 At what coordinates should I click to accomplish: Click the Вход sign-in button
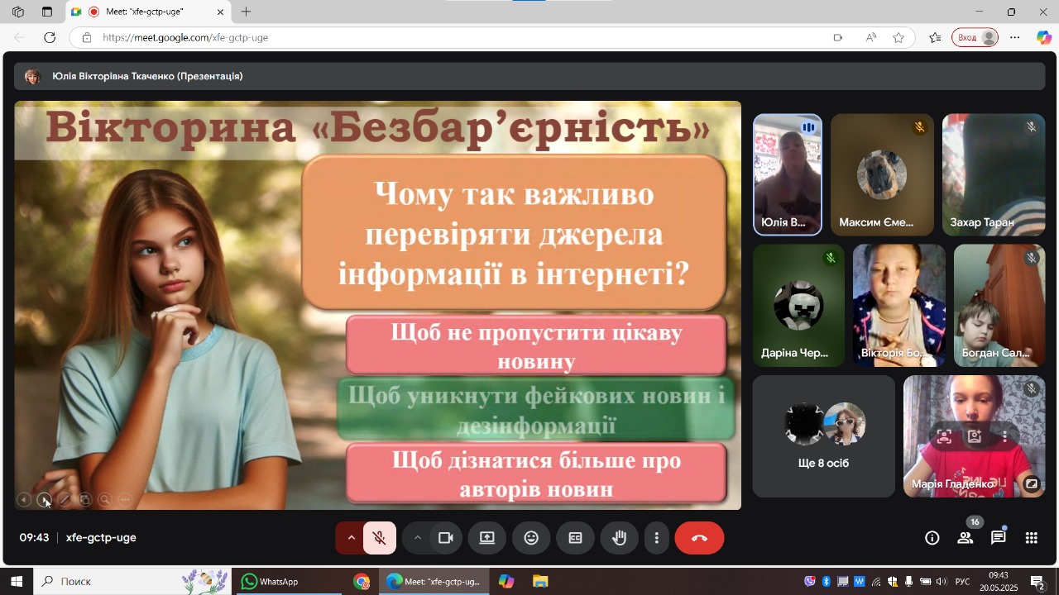975,37
